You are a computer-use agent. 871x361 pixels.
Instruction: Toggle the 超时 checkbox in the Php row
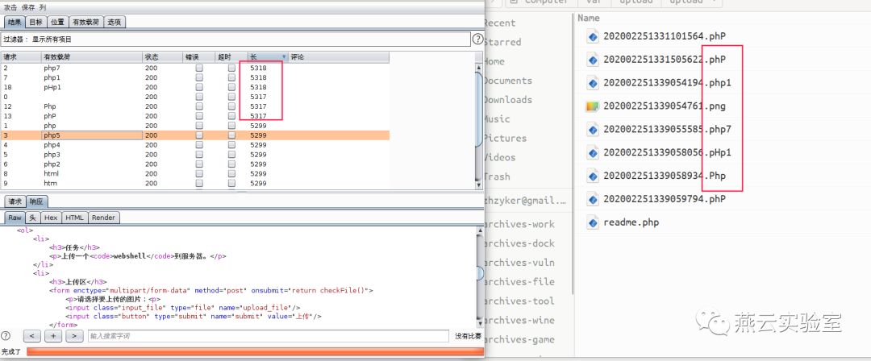231,106
